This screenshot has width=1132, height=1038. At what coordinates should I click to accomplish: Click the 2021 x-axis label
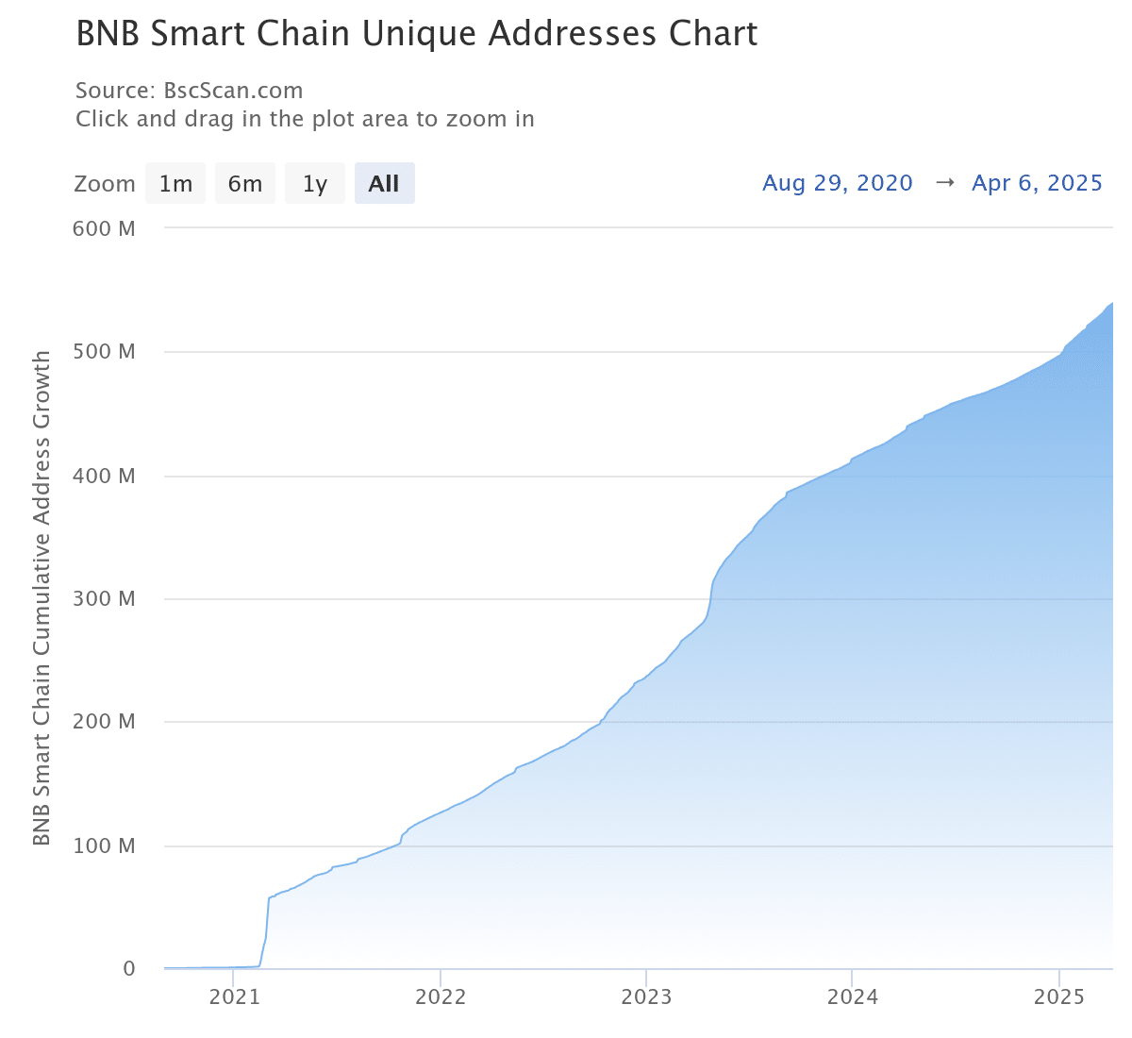click(x=234, y=997)
